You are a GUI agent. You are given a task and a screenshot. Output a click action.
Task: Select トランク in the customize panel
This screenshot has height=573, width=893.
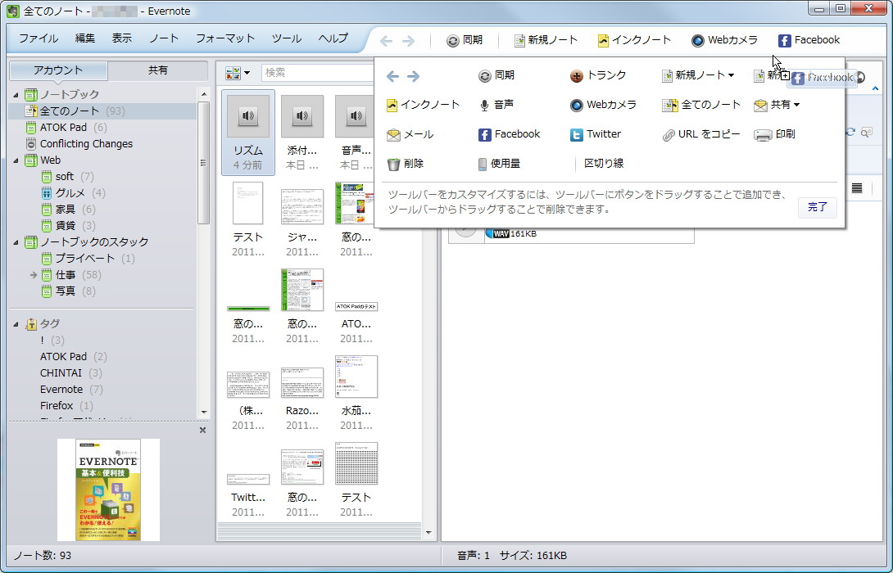[598, 75]
